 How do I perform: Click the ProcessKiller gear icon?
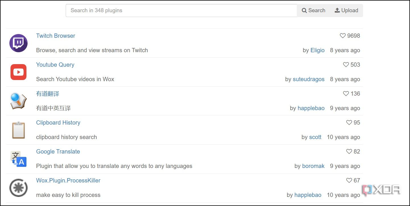18,188
